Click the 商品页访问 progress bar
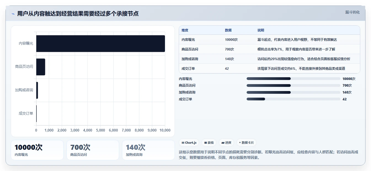This screenshot has width=371, height=171. coord(293,85)
